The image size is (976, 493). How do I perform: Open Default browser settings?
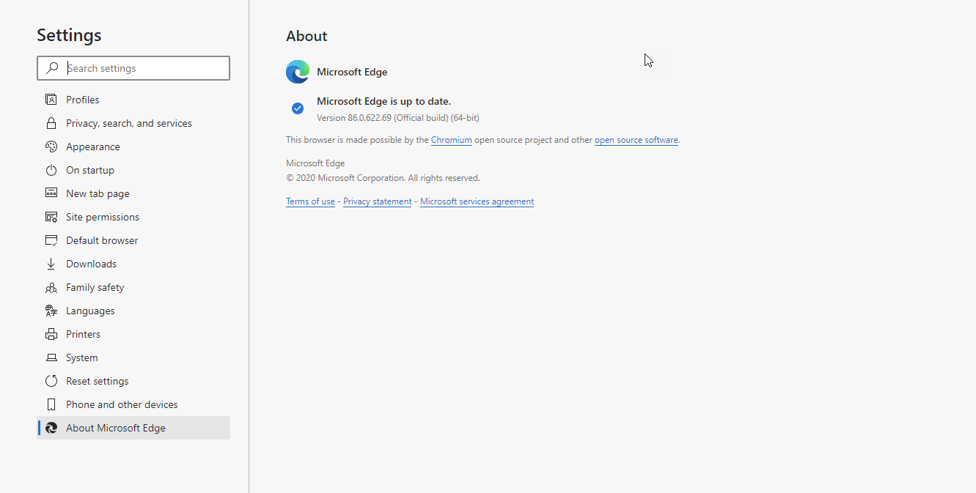[133, 240]
